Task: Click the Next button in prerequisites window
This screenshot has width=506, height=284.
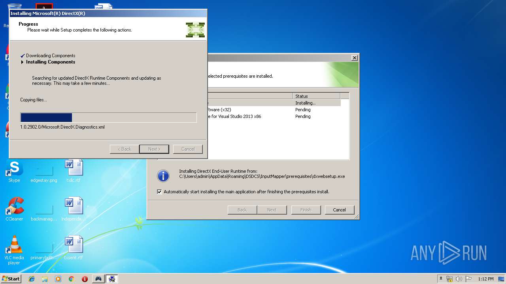Action: coord(272,210)
